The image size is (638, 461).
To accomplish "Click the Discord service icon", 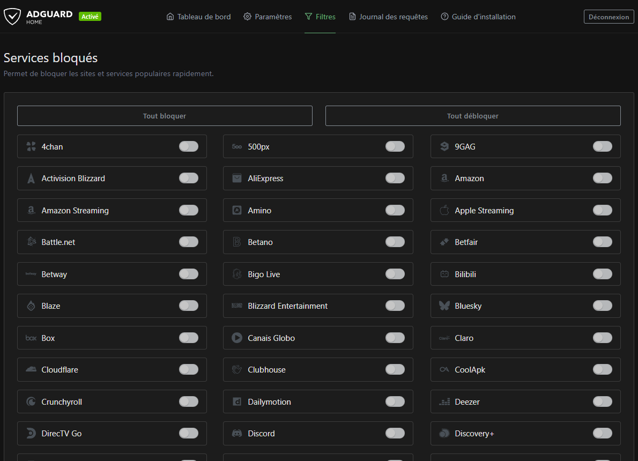I will [x=237, y=433].
